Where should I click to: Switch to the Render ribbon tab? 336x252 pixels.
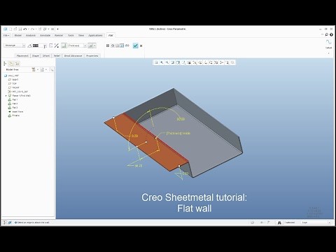pyautogui.click(x=59, y=35)
